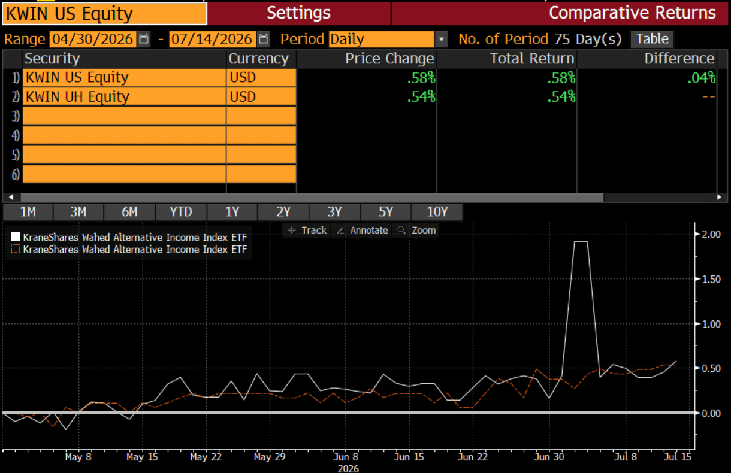This screenshot has height=473, width=731.
Task: Click the 04/30/2026 start date field
Action: 93,40
